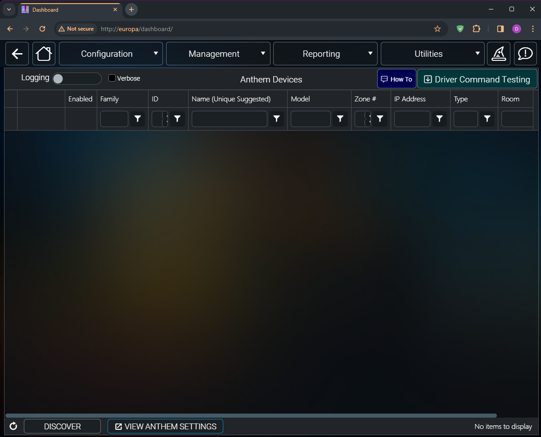Click the No items to display text
The height and width of the screenshot is (437, 541).
pyautogui.click(x=503, y=426)
